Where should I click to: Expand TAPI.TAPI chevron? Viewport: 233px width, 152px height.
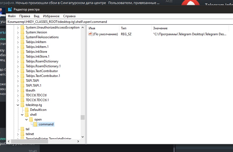[x=18, y=81]
